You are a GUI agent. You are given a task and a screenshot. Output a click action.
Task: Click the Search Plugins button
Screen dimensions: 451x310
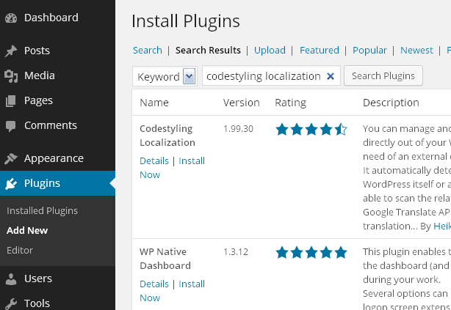tap(383, 75)
